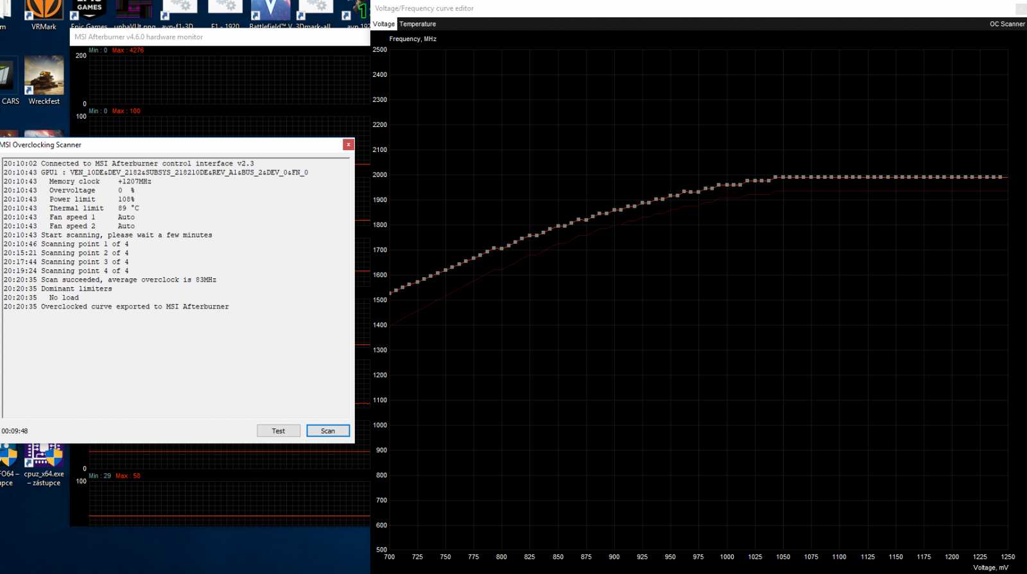Select the curve point at 700 mV
This screenshot has width=1027, height=574.
[390, 294]
